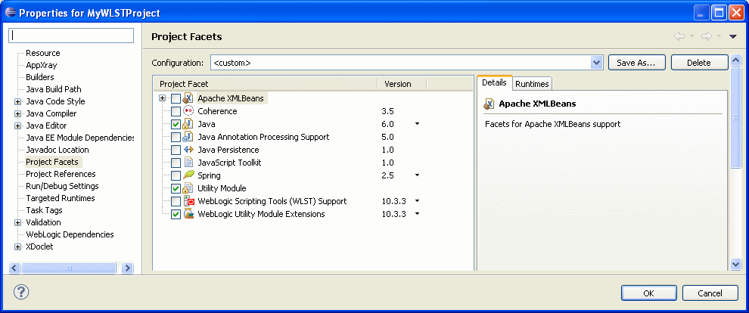The width and height of the screenshot is (749, 313).
Task: Click the filter text input field
Action: pyautogui.click(x=71, y=36)
